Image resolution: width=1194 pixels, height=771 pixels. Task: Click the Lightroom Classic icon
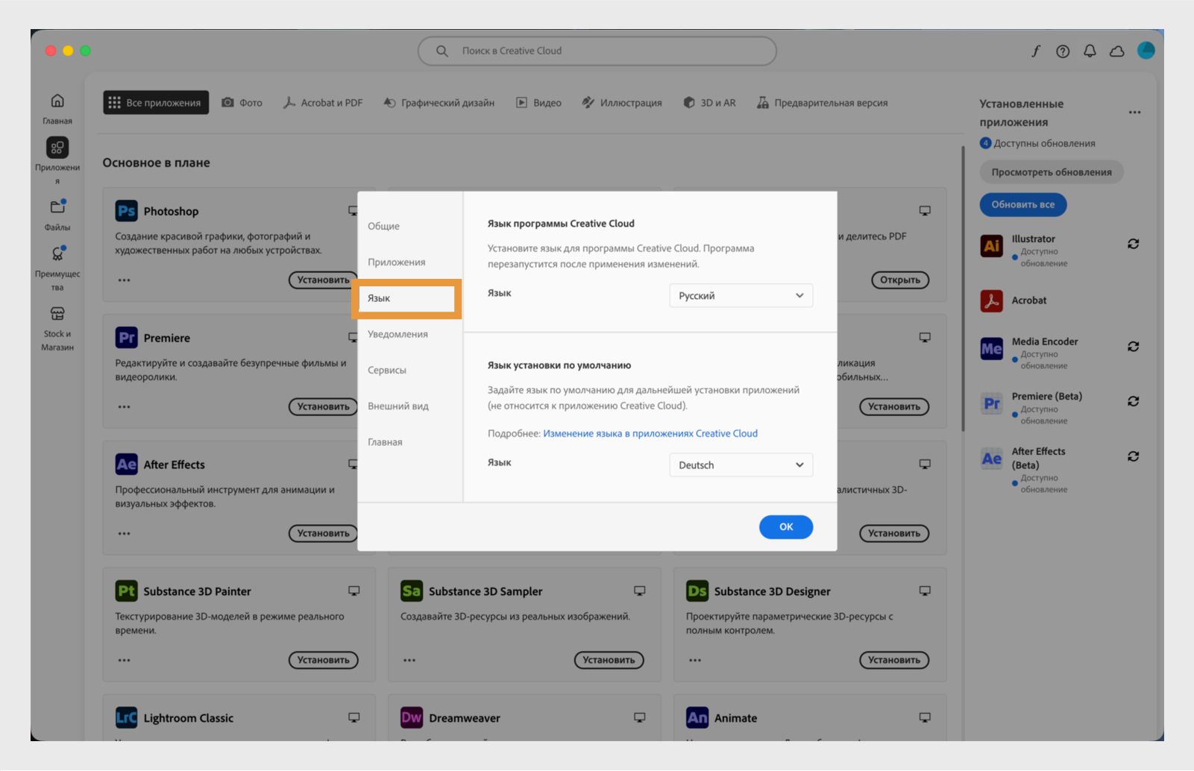click(x=126, y=718)
